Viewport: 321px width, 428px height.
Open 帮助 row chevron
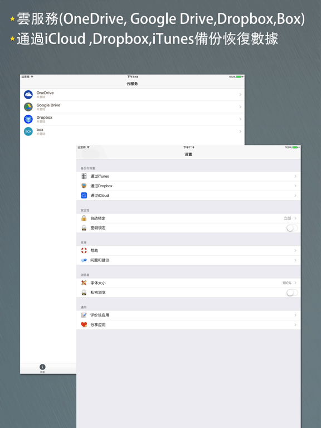click(x=295, y=250)
